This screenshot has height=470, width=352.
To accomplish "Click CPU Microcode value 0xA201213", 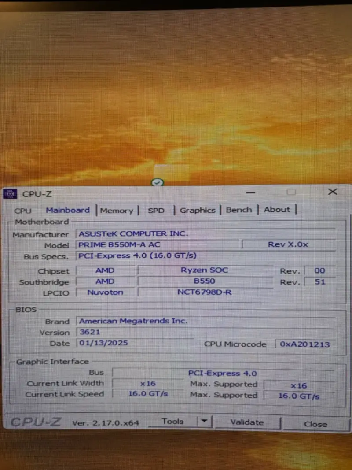I will (305, 344).
